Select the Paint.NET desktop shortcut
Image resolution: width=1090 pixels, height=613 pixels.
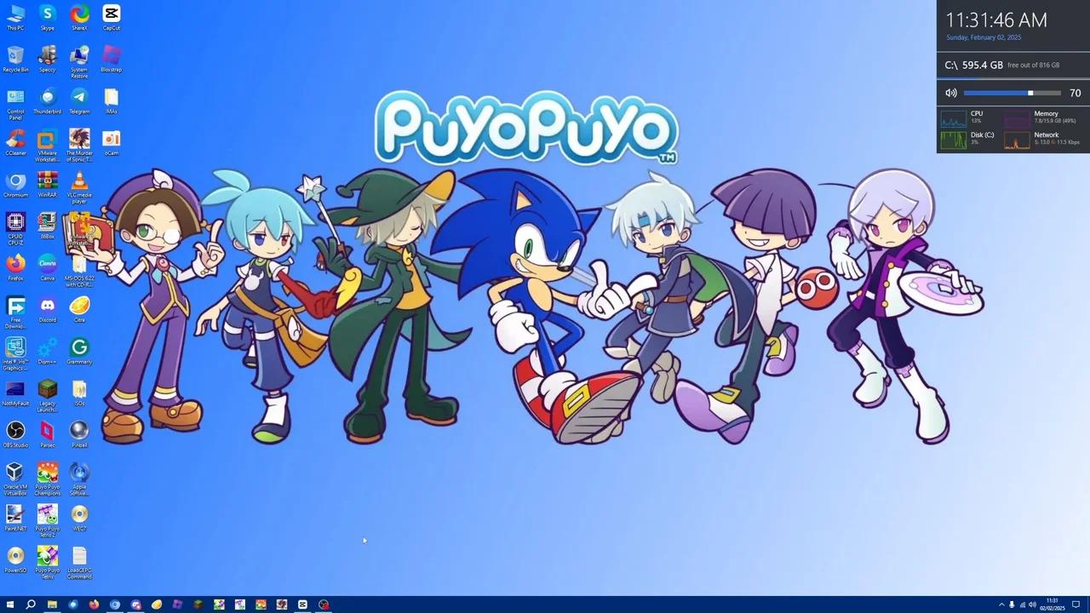point(15,514)
